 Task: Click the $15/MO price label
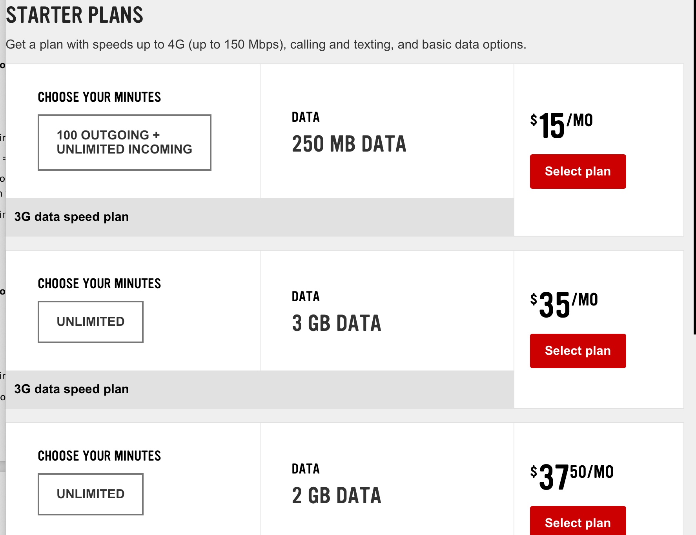(x=561, y=125)
